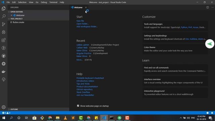This screenshot has height=121, width=215.
Task: Toggle Show welcome page on startup checkbox
Action: (x=78, y=106)
